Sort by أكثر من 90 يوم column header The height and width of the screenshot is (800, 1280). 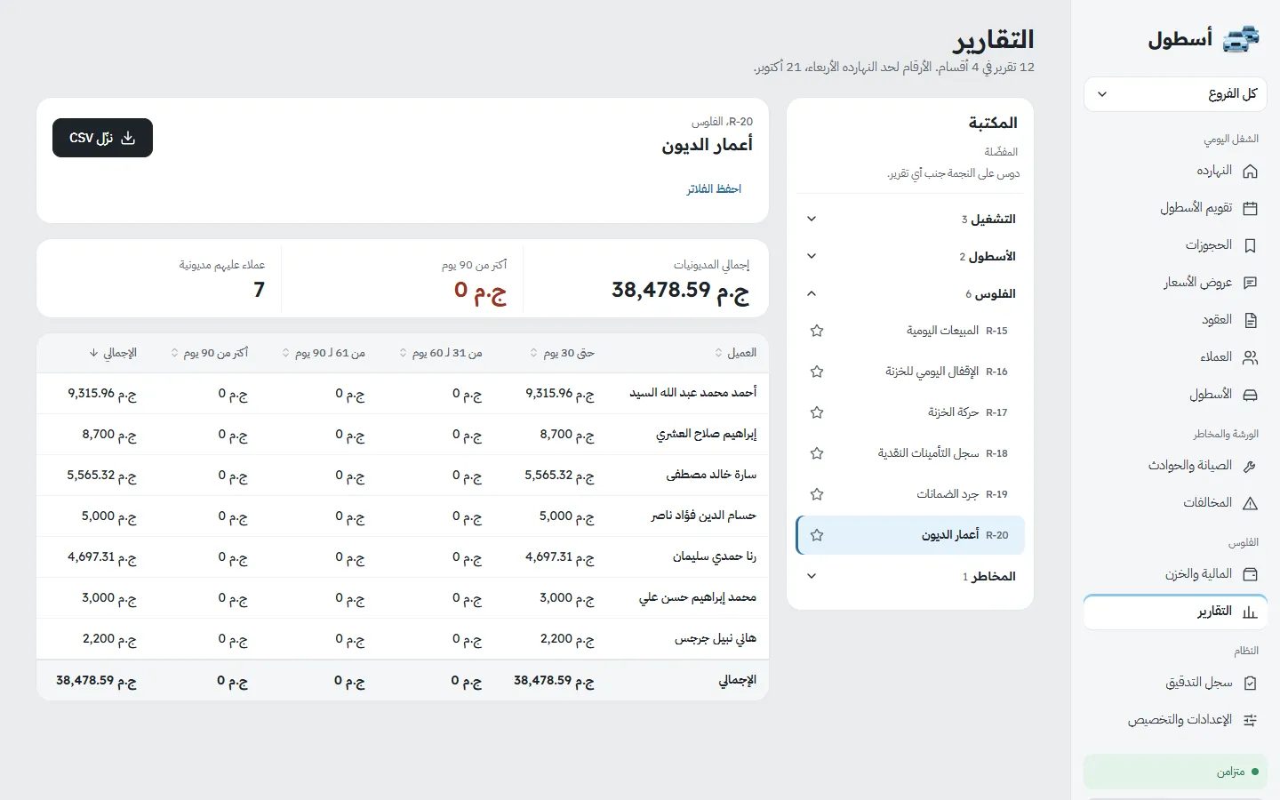click(x=209, y=353)
